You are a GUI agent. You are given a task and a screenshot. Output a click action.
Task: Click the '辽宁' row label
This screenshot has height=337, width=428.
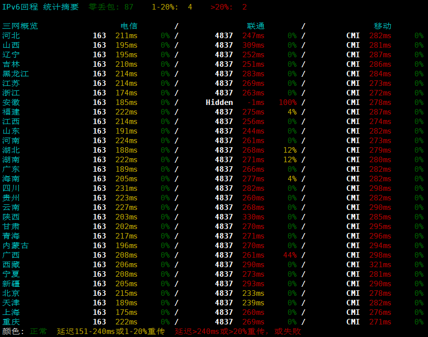(x=11, y=55)
